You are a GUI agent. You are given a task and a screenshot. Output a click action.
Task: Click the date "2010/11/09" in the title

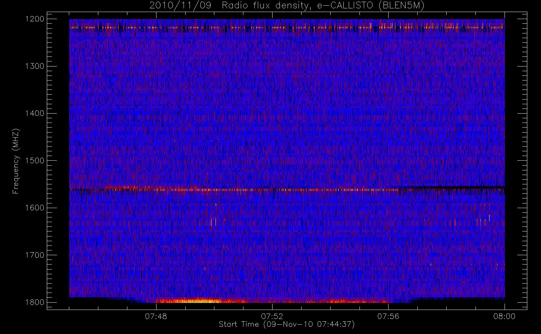pos(180,6)
